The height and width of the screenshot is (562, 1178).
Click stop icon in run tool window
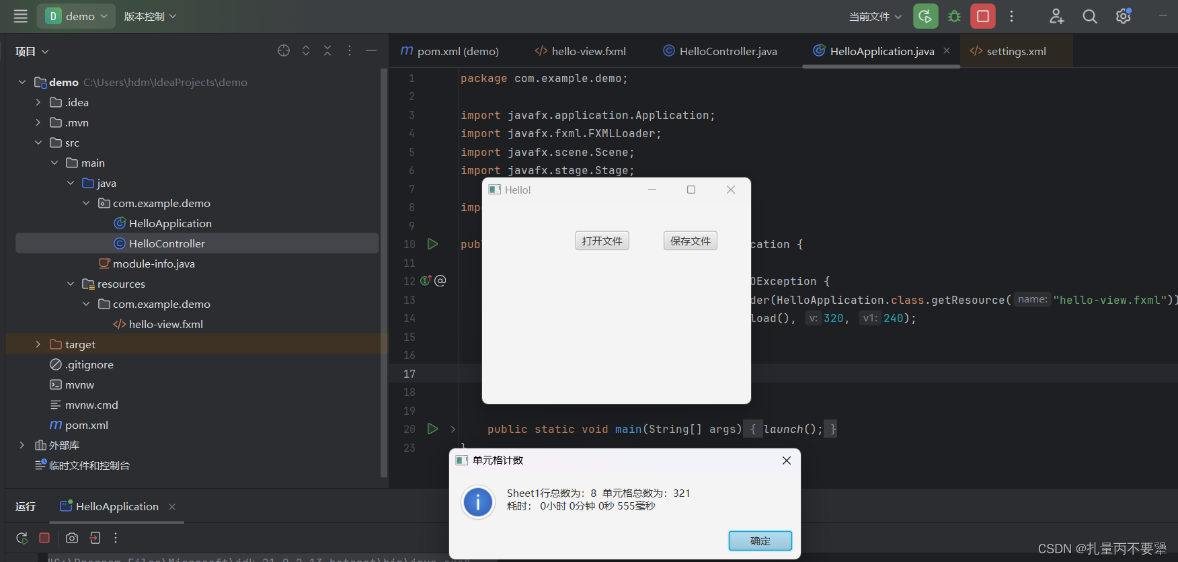point(44,538)
